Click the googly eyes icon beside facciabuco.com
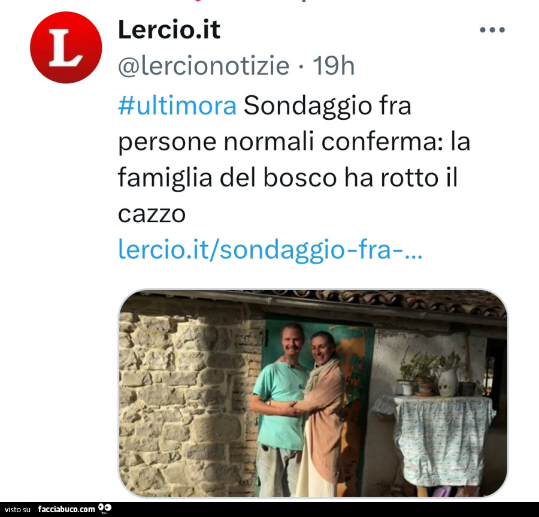This screenshot has height=517, width=539. [105, 509]
